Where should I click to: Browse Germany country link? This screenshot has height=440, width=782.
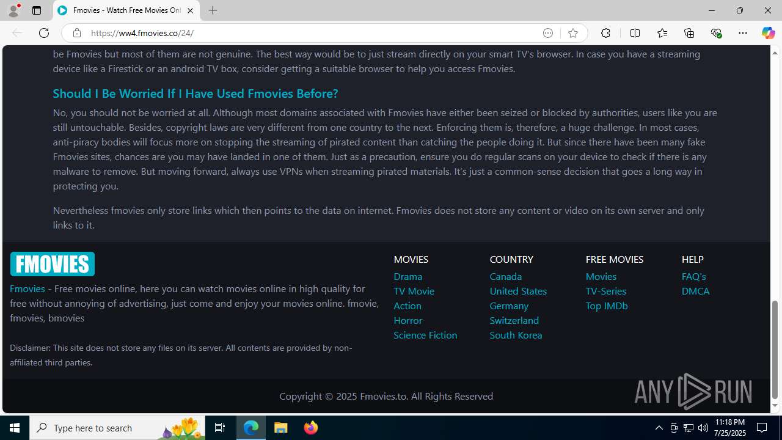509,306
